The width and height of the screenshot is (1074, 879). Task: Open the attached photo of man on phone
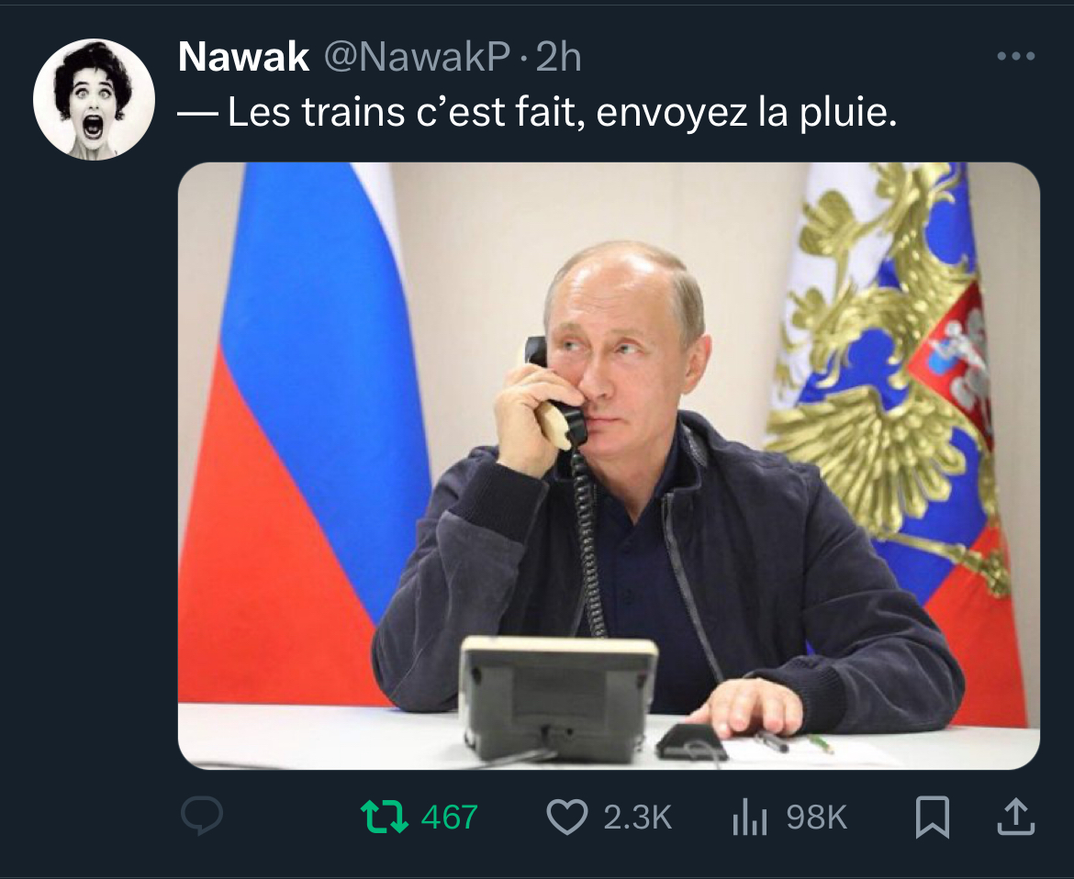pyautogui.click(x=609, y=465)
